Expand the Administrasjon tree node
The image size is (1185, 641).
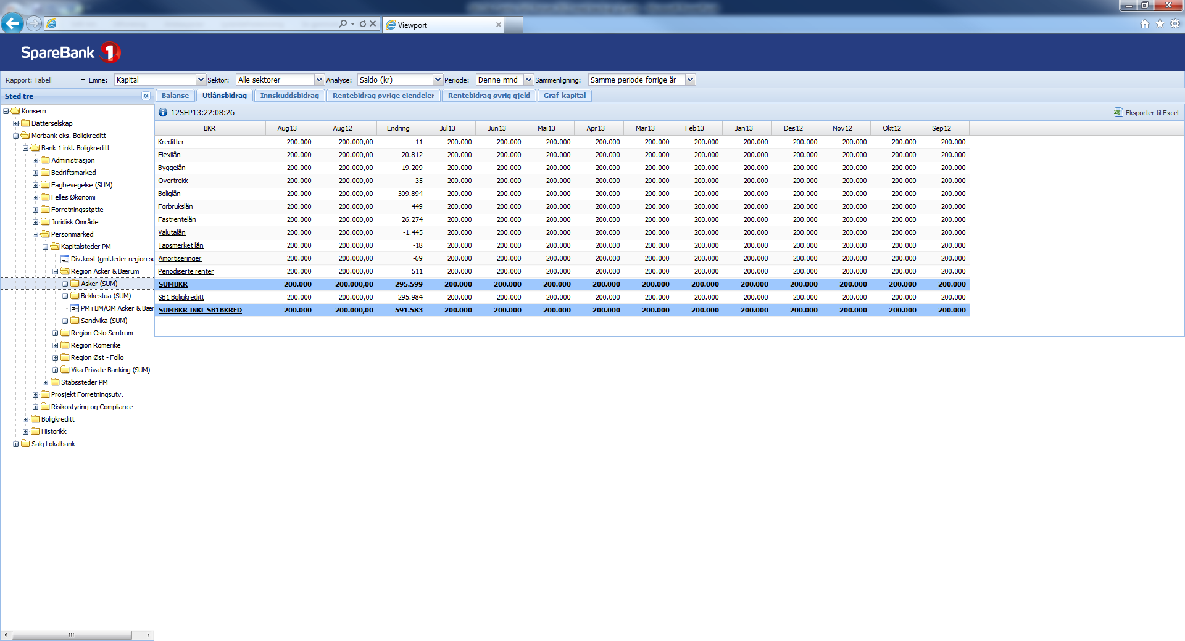(36, 160)
